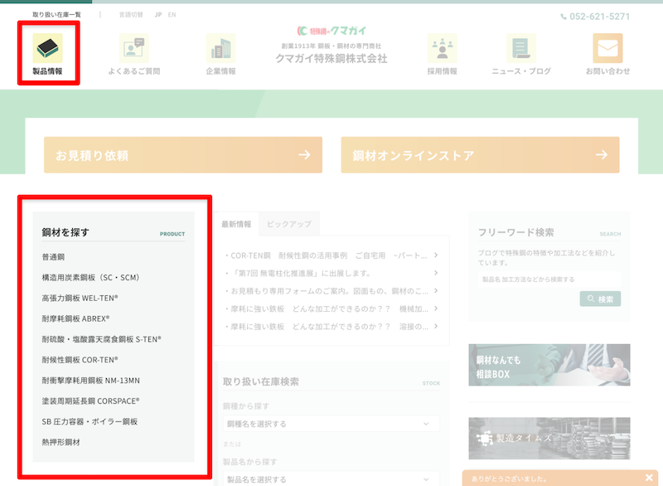Click the arrow on お見積り依頼 banner
This screenshot has width=663, height=486.
304,155
